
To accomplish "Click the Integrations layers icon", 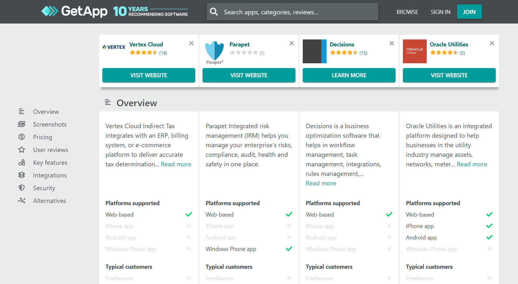I will pyautogui.click(x=22, y=175).
